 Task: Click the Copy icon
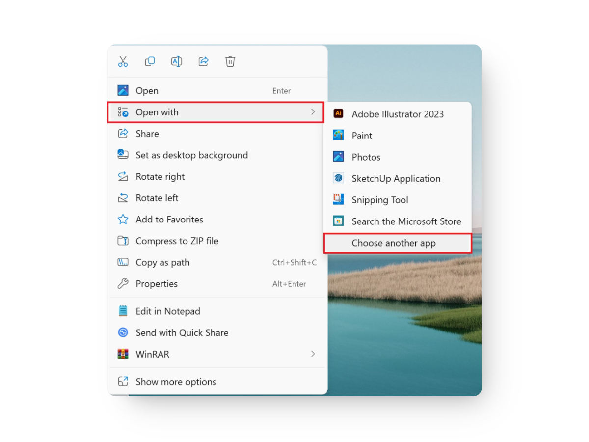pyautogui.click(x=150, y=61)
